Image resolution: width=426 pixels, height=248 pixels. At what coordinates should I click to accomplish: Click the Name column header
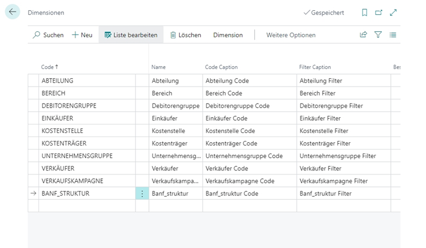(159, 67)
